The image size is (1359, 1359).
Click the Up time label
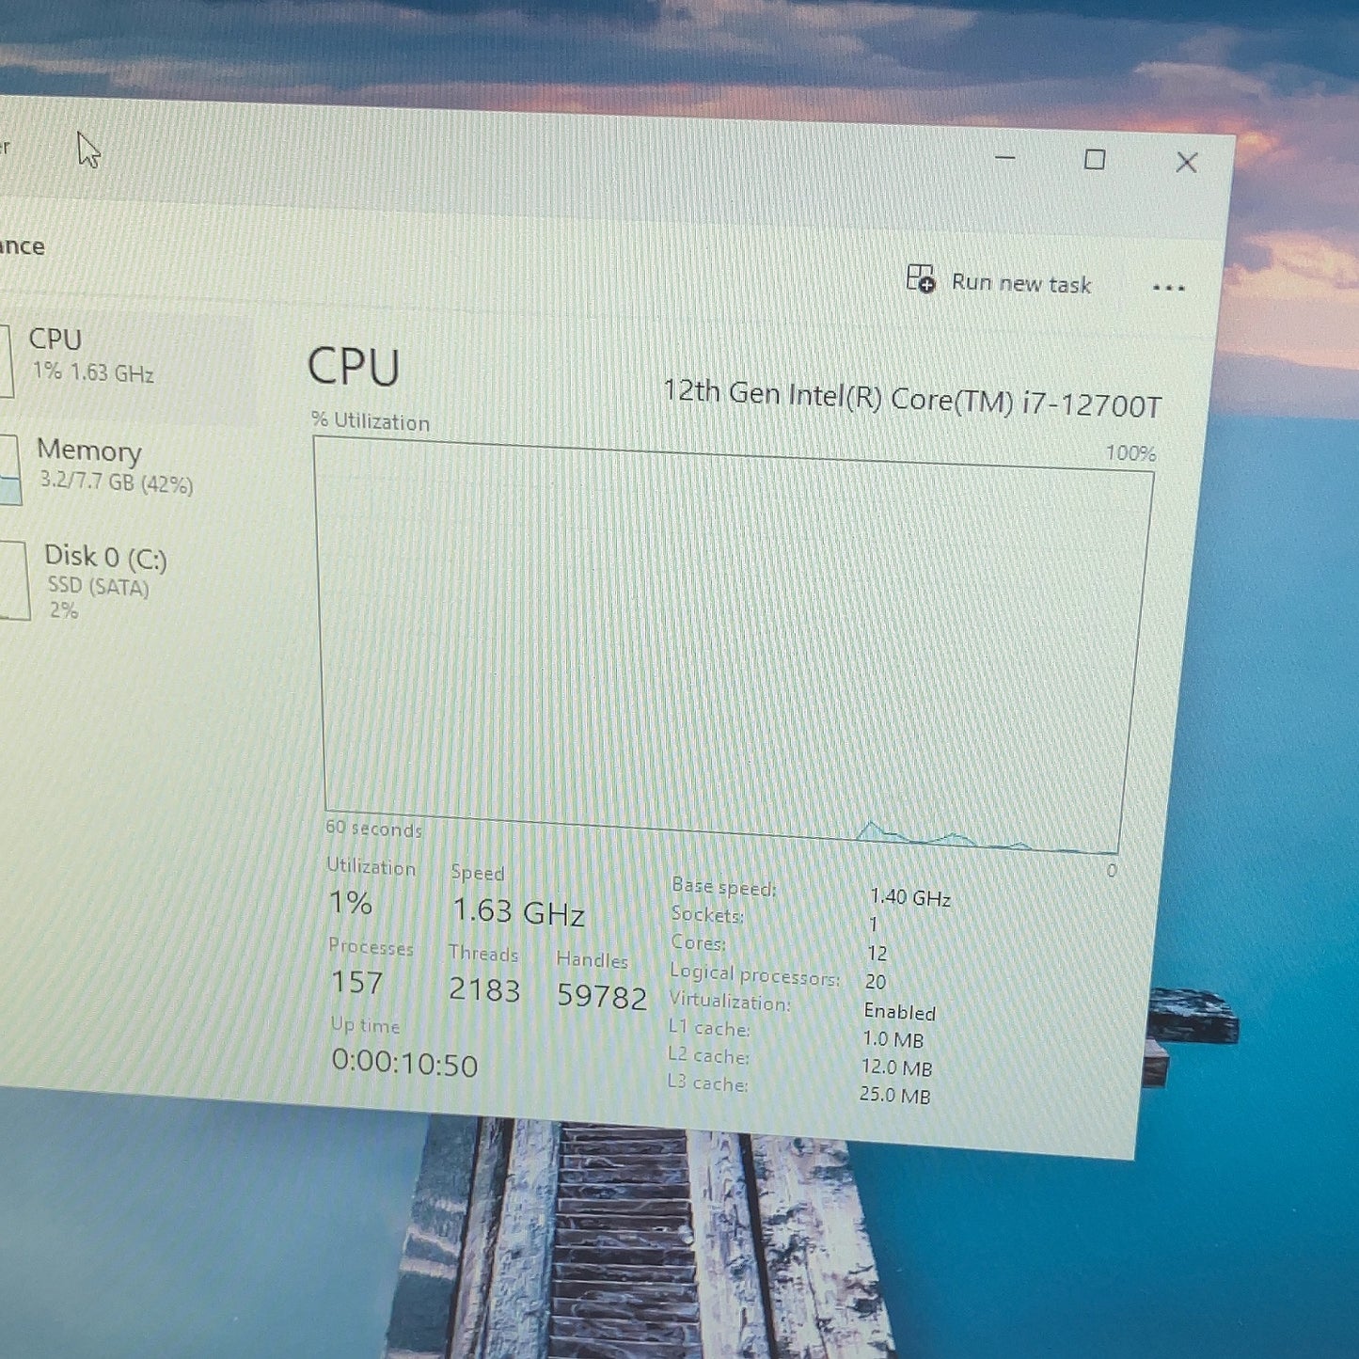click(365, 1024)
